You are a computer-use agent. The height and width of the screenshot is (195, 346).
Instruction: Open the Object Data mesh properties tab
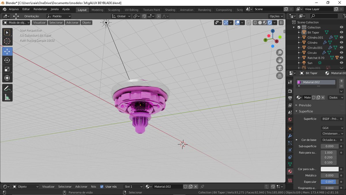click(x=290, y=164)
